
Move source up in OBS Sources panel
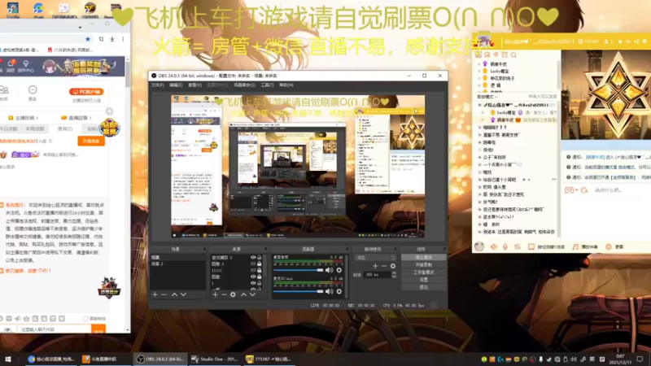tap(243, 294)
